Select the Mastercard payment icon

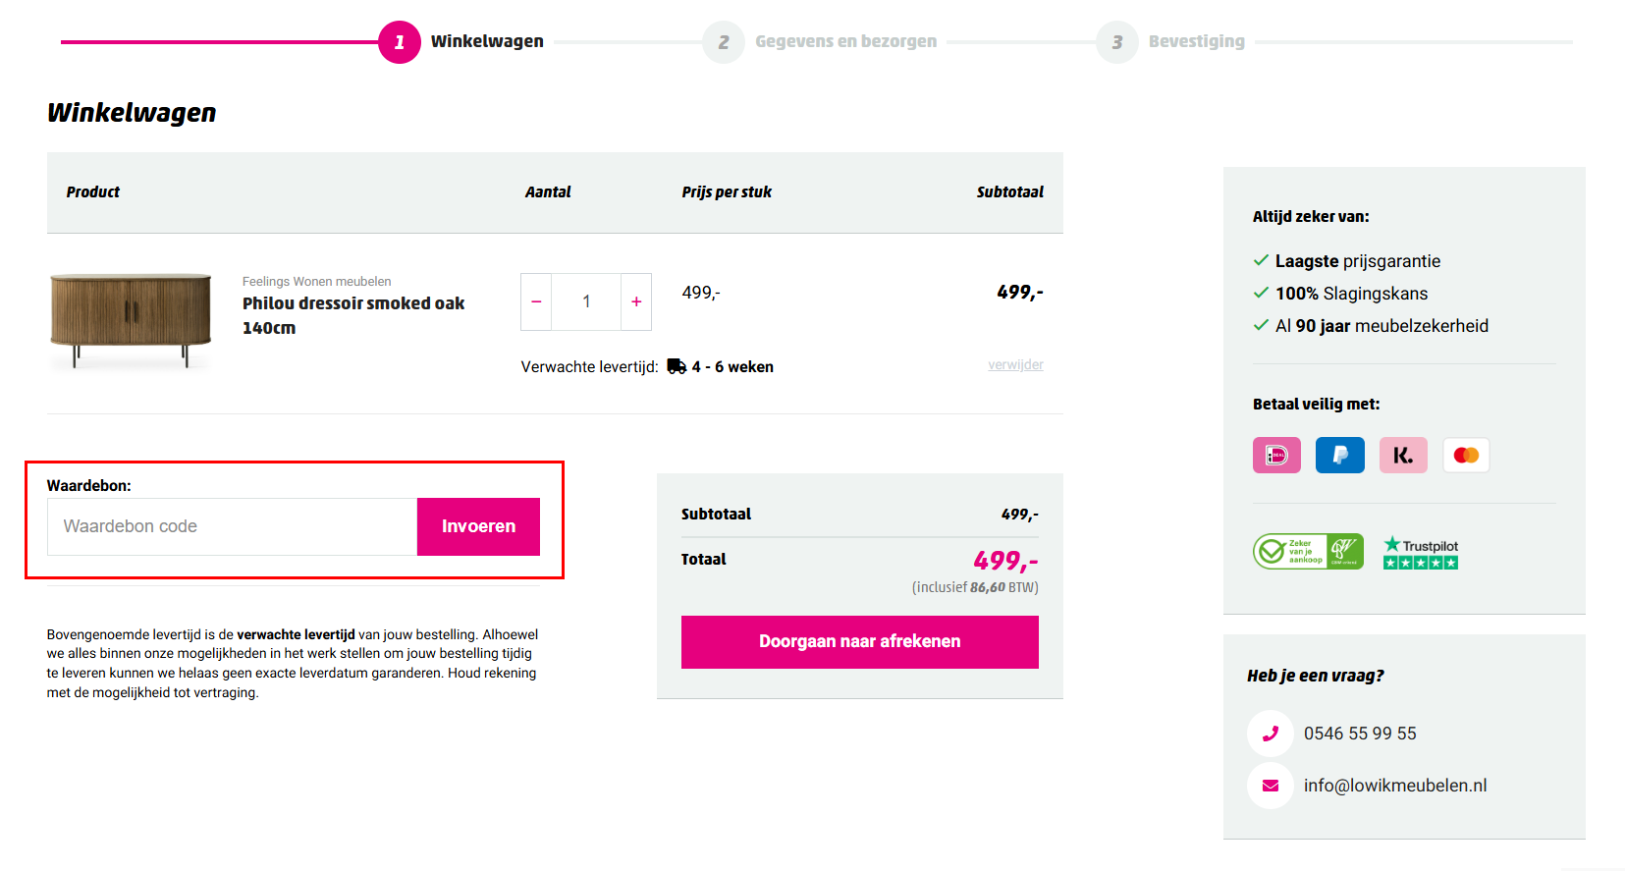point(1465,455)
